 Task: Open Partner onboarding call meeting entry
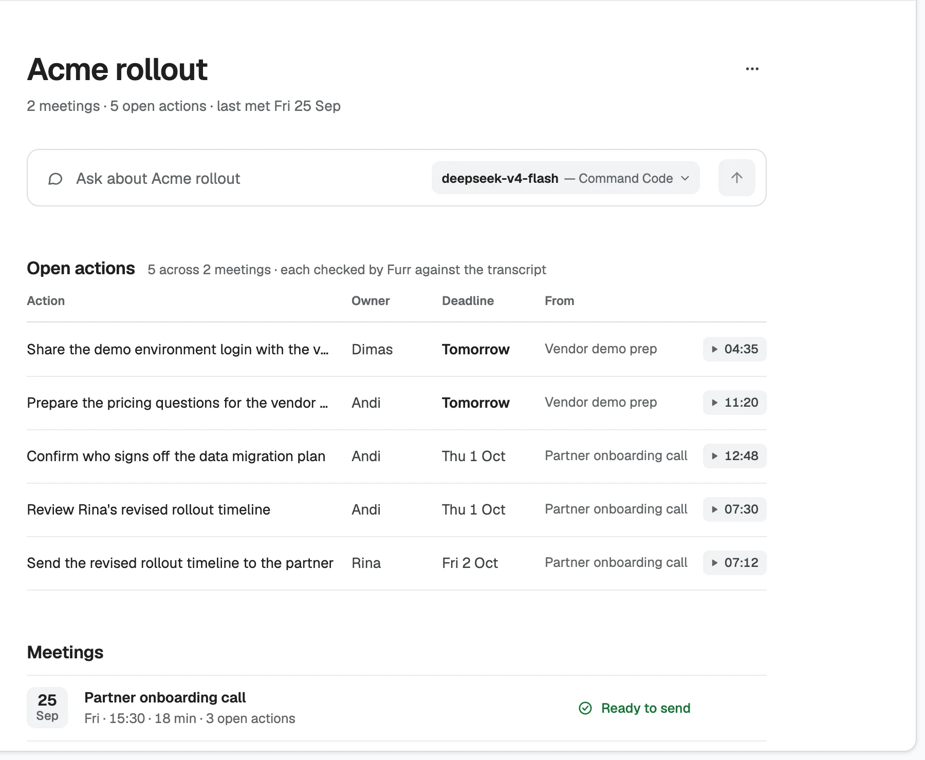coord(396,708)
